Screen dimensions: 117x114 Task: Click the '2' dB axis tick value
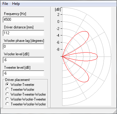(x=58, y=15)
